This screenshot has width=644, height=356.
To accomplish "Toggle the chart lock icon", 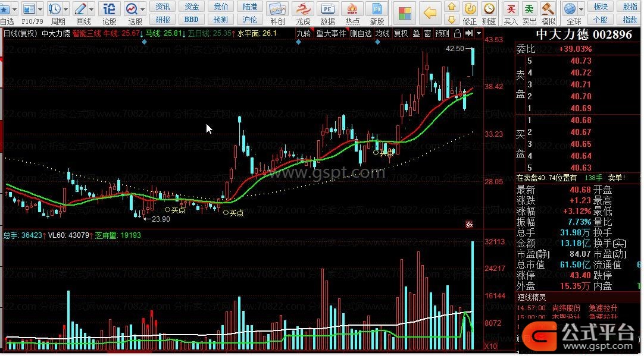I will [457, 33].
